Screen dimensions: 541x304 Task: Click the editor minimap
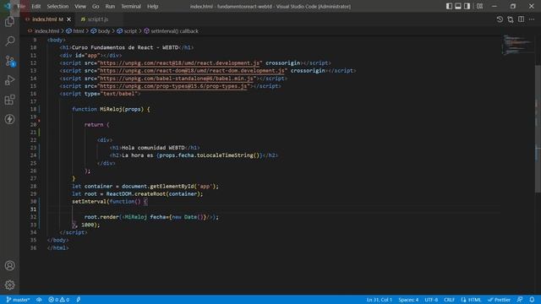click(516, 45)
